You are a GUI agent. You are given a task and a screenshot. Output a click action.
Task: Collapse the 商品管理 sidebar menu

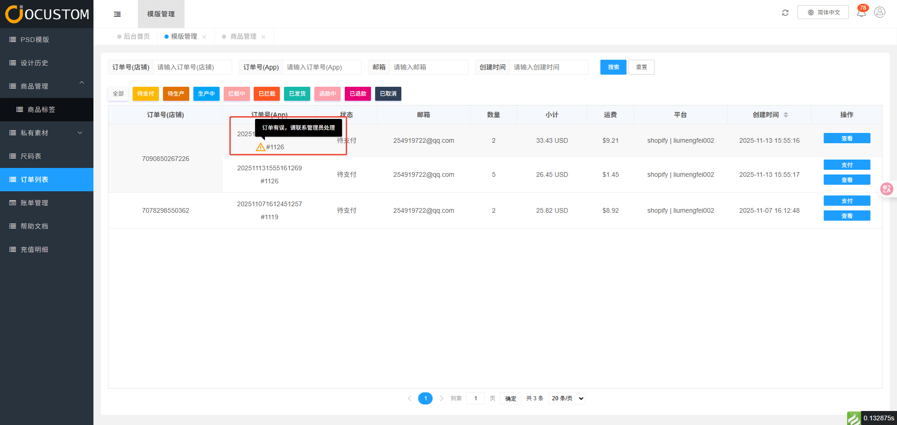pyautogui.click(x=82, y=83)
